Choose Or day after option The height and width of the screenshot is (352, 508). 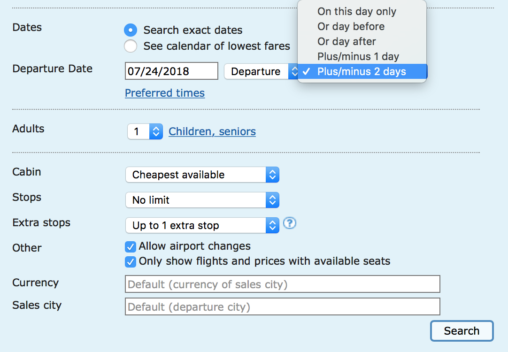click(346, 42)
